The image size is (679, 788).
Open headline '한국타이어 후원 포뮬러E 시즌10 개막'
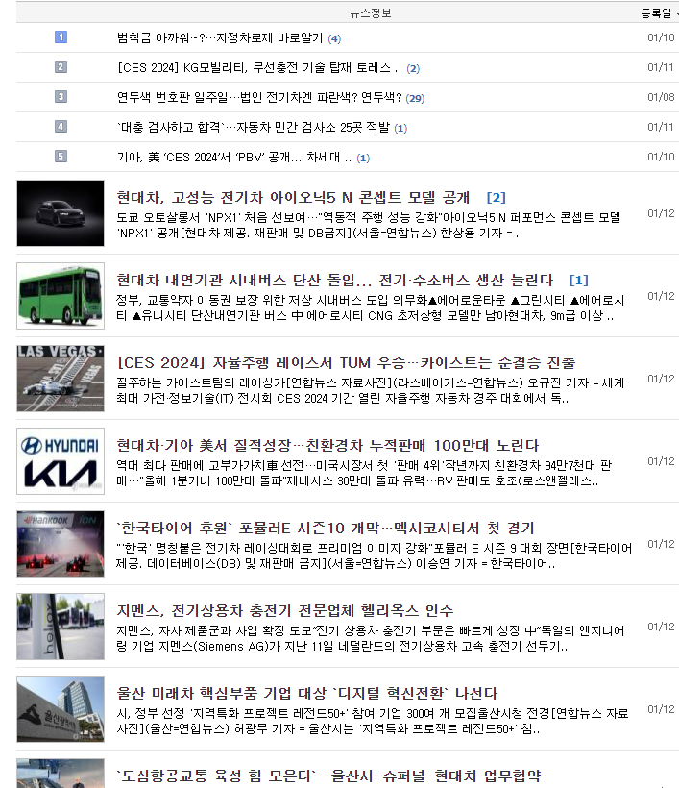coord(326,529)
